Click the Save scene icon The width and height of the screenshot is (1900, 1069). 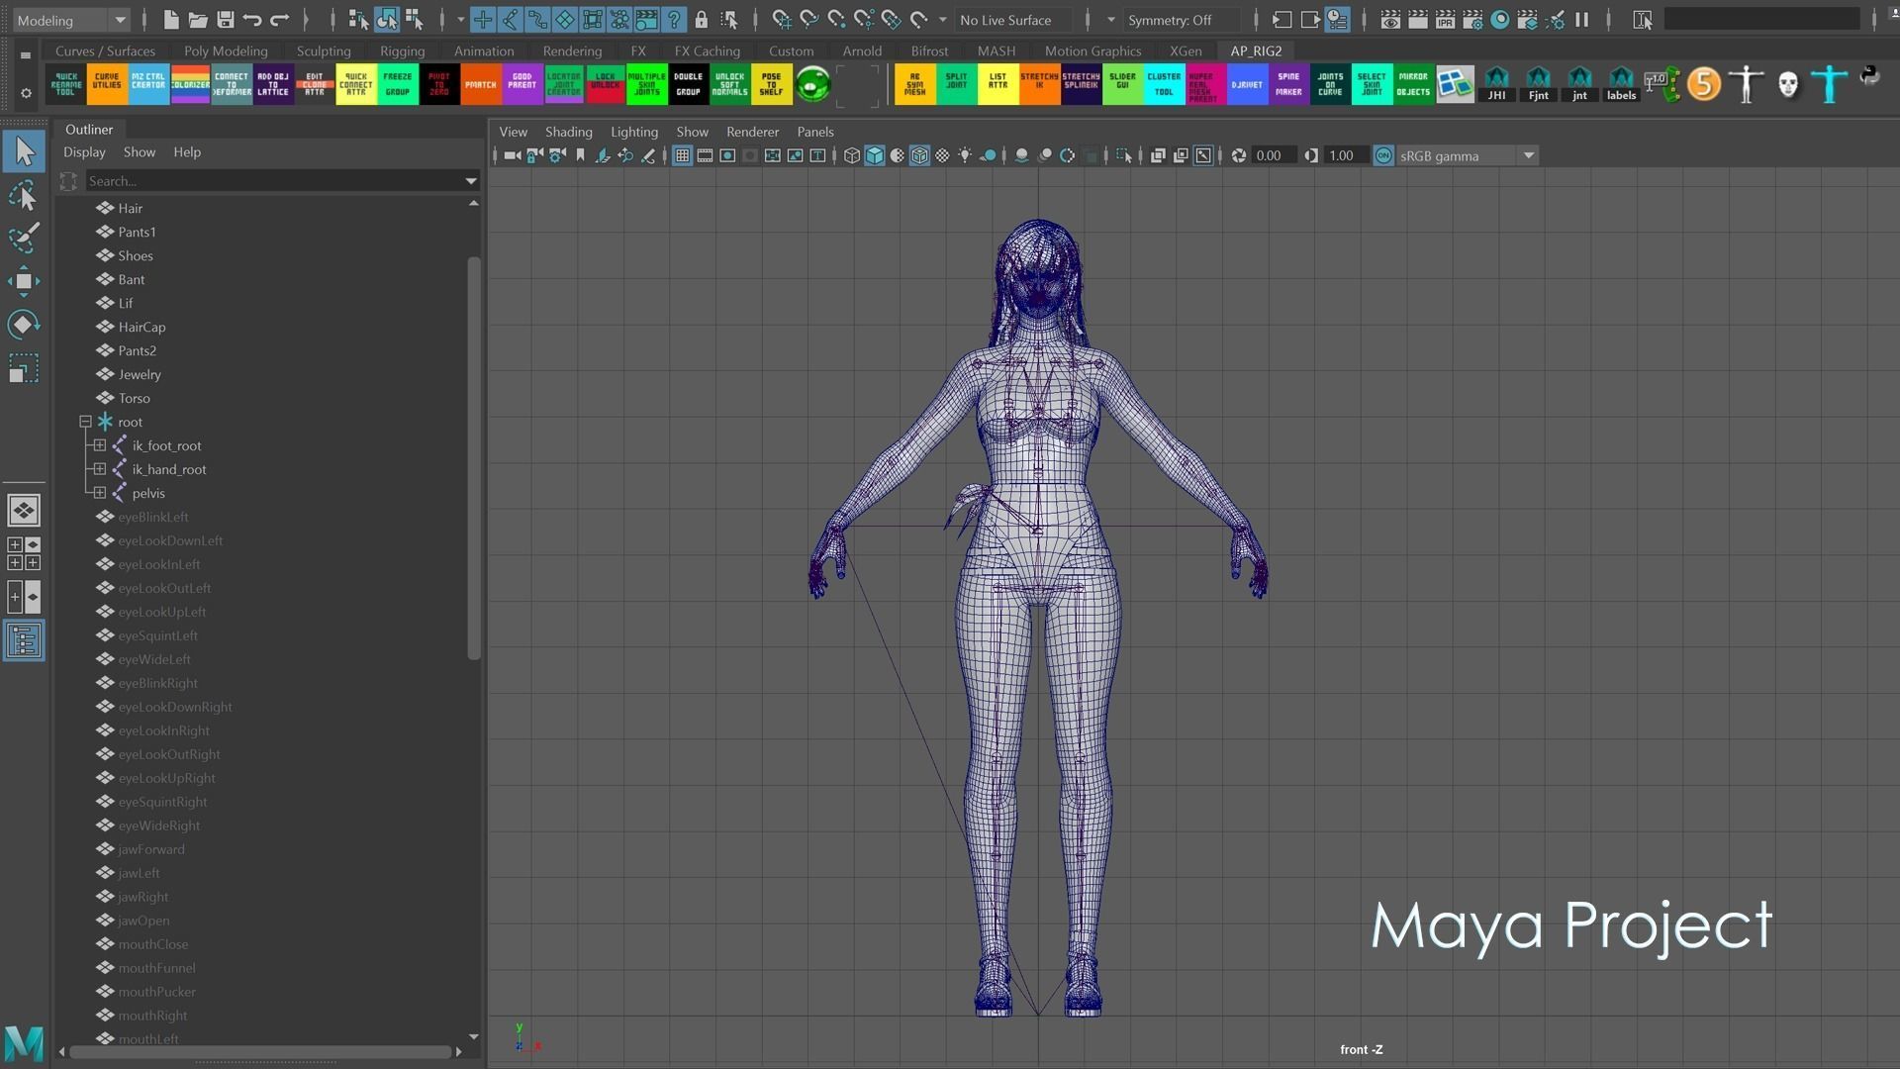[x=226, y=20]
